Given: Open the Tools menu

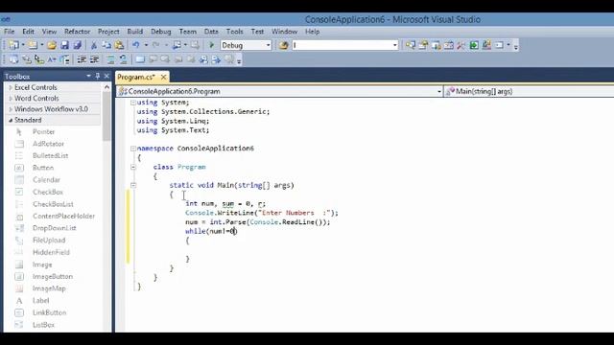Looking at the screenshot, I should [x=234, y=32].
